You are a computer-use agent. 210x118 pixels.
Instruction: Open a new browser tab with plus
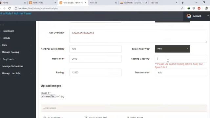[x=182, y=3]
